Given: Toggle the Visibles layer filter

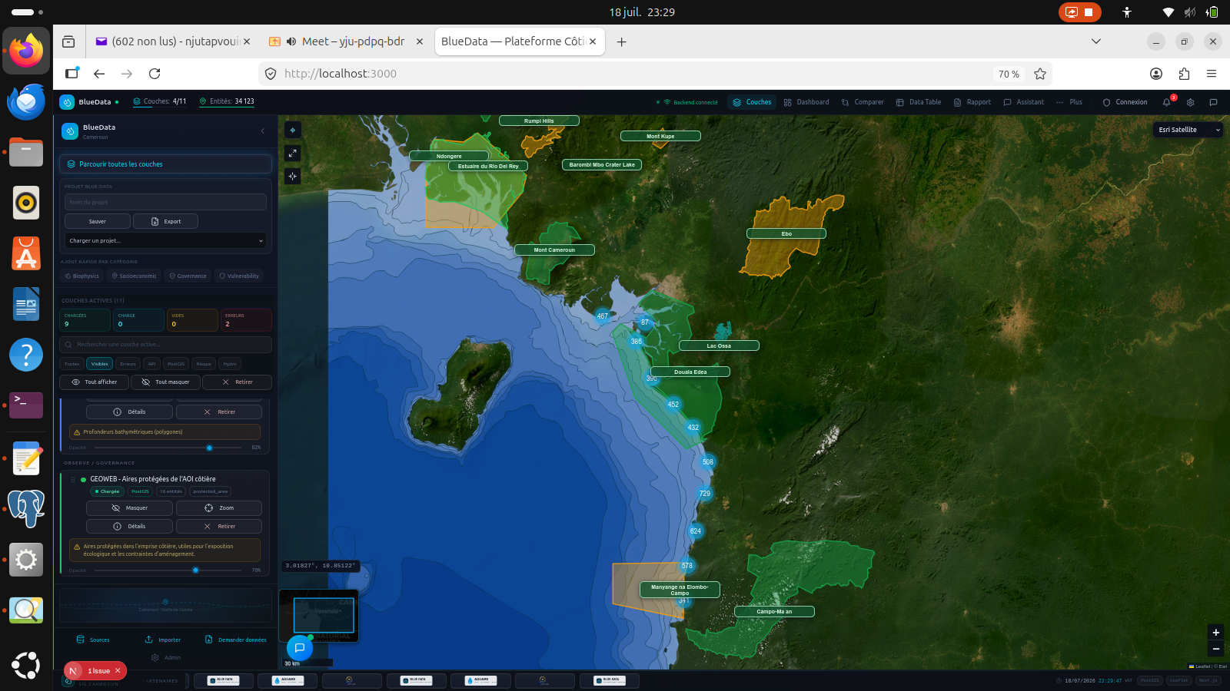Looking at the screenshot, I should point(100,364).
